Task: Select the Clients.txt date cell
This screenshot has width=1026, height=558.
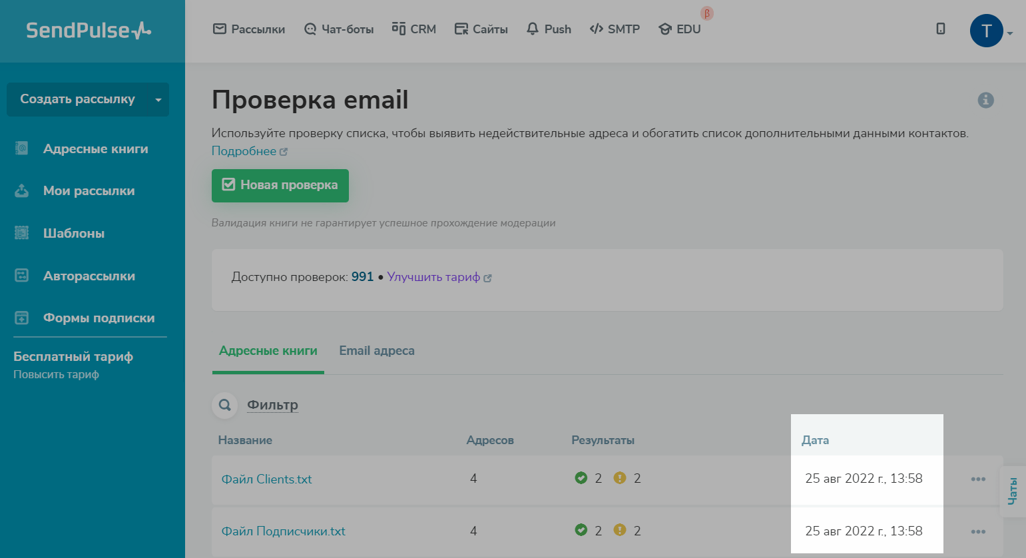Action: click(864, 478)
